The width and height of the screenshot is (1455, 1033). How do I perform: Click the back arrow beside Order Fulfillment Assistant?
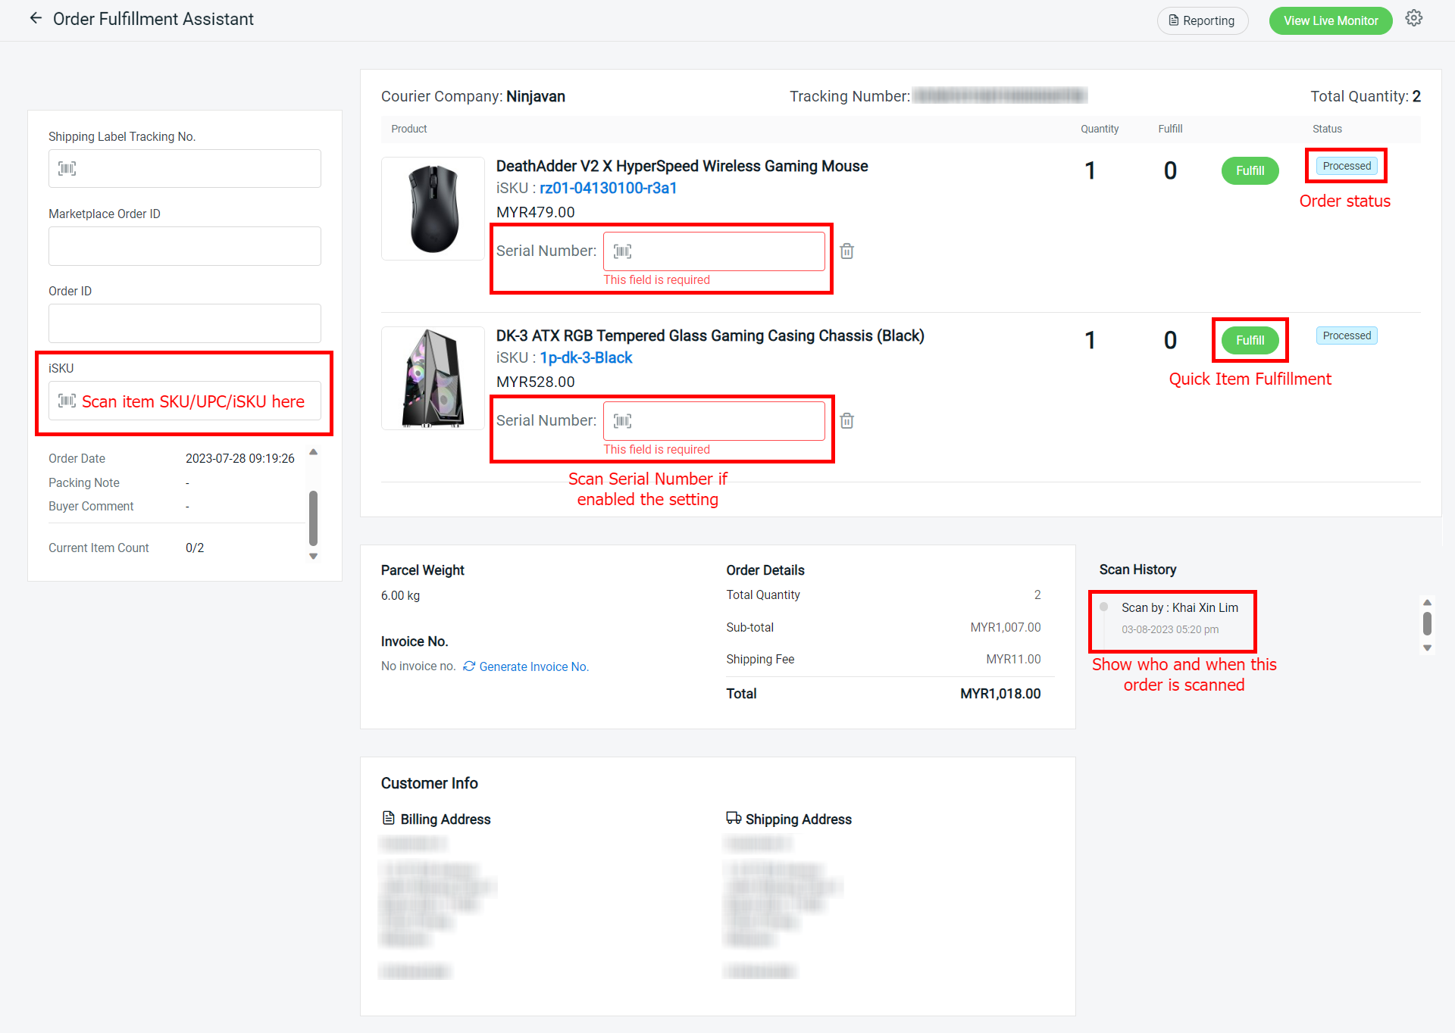point(36,18)
